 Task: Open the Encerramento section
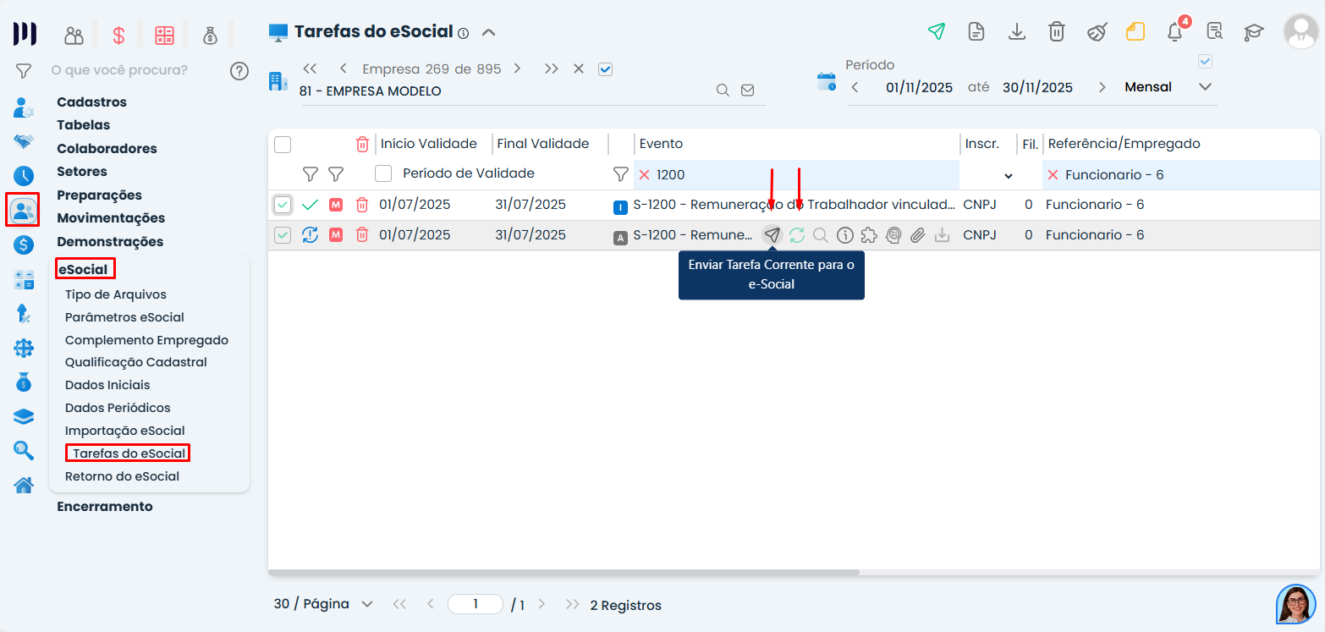105,507
